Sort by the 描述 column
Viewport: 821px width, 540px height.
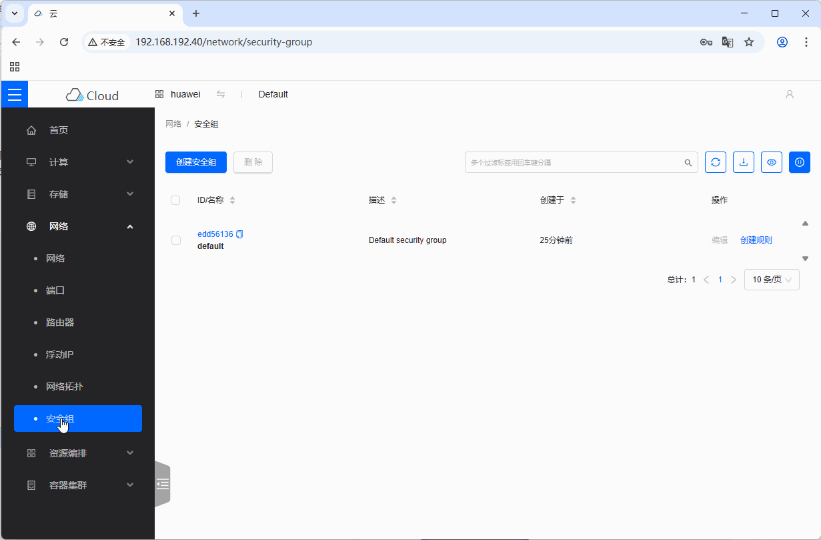(x=393, y=200)
